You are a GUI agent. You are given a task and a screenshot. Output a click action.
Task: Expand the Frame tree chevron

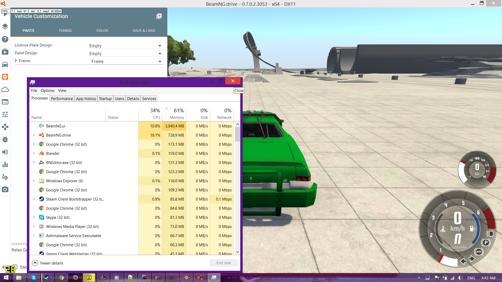[16, 61]
